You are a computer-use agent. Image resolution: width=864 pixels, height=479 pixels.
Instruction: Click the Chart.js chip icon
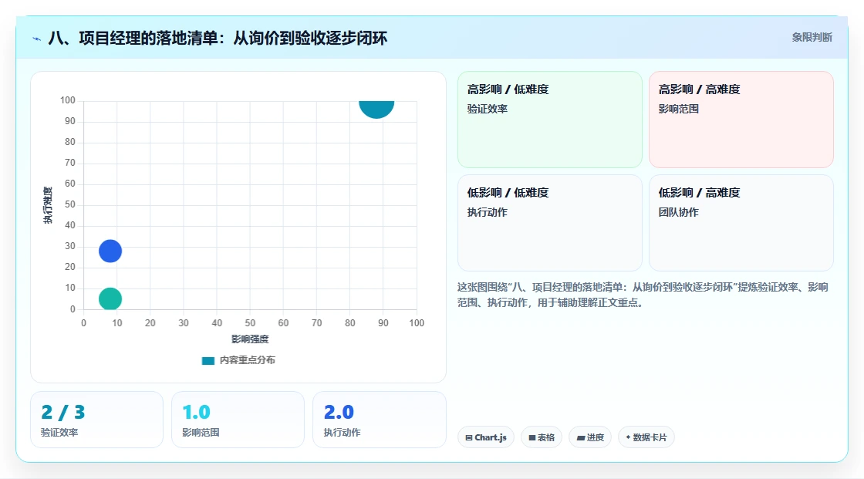(x=469, y=437)
